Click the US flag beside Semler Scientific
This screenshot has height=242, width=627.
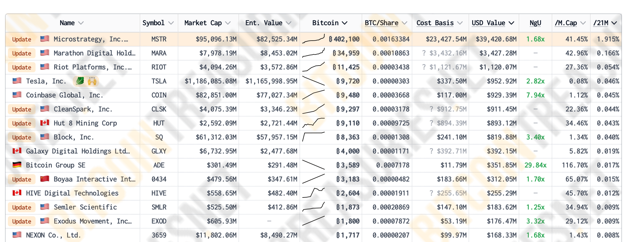click(45, 207)
